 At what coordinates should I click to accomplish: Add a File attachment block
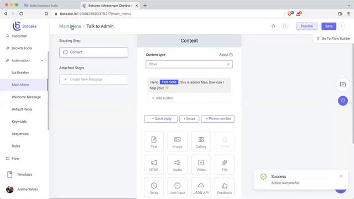pyautogui.click(x=225, y=165)
